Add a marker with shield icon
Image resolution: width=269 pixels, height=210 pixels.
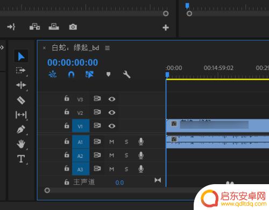pyautogui.click(x=108, y=74)
